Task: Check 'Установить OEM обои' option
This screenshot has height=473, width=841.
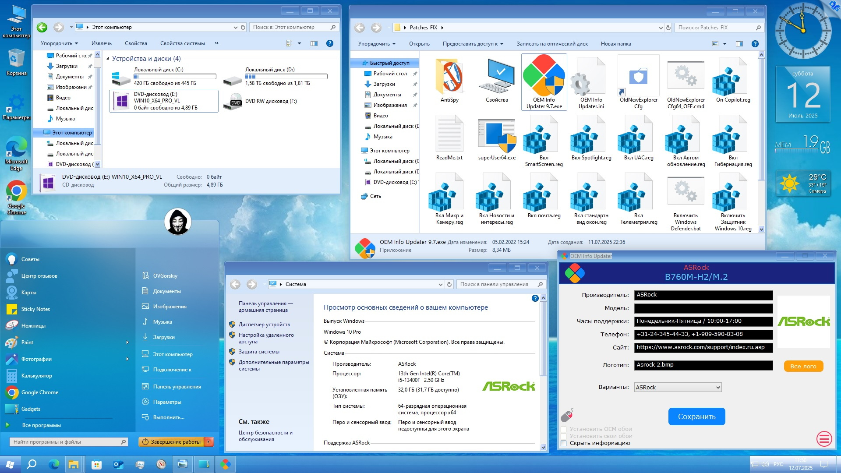Action: click(x=564, y=429)
